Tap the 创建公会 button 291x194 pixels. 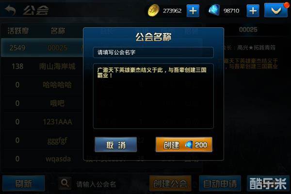coord(170,183)
